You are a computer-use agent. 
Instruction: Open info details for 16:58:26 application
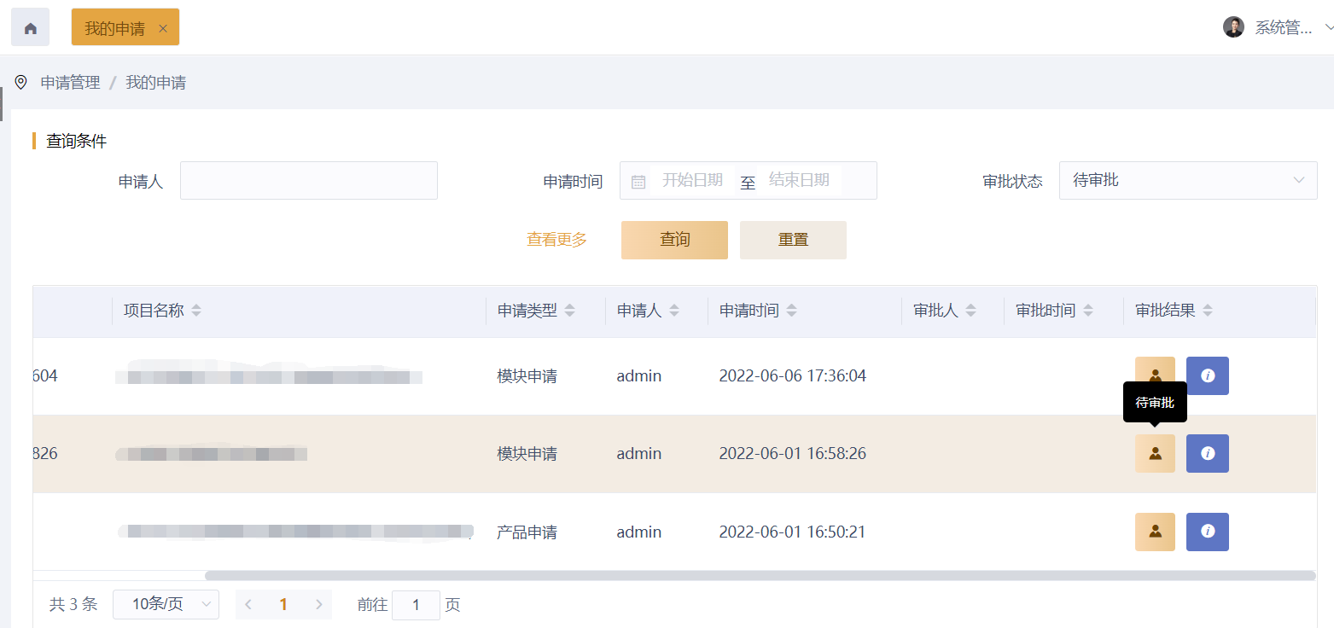click(x=1207, y=453)
